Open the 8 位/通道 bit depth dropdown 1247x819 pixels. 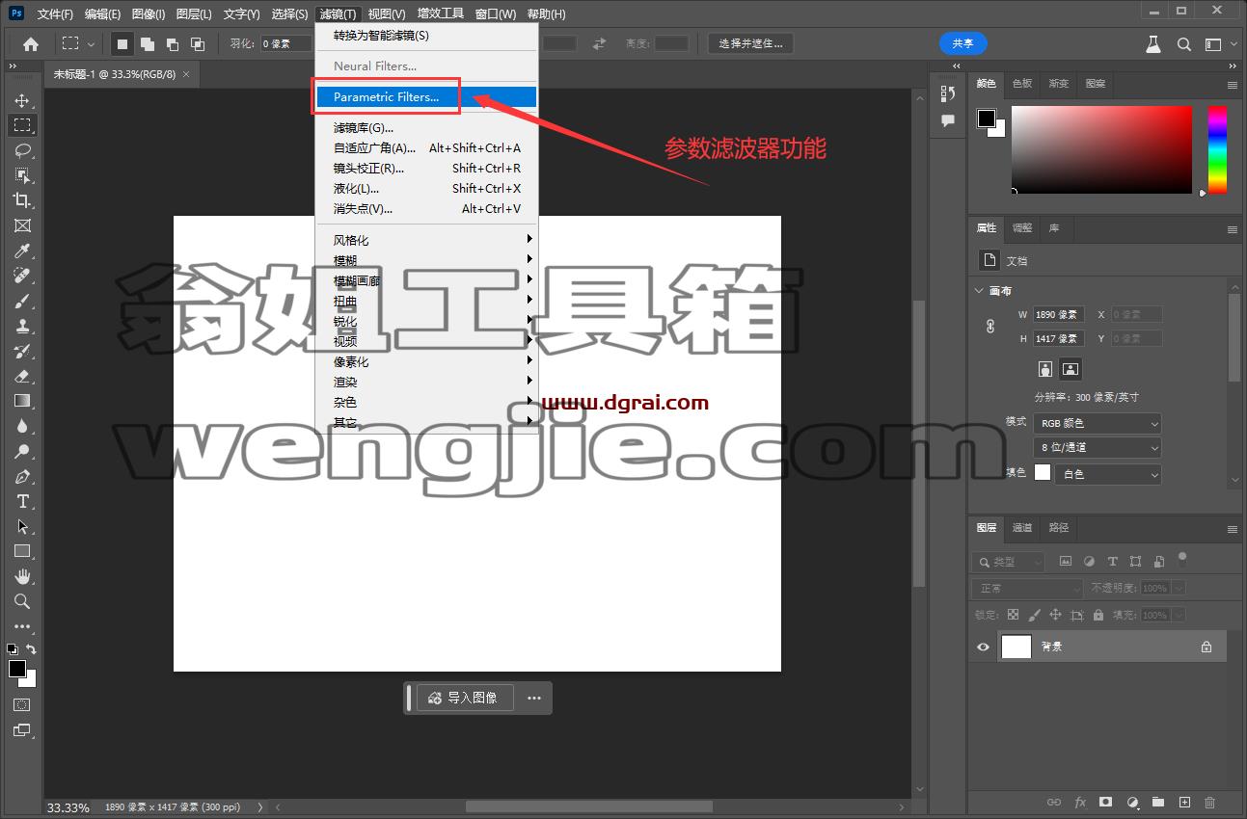pyautogui.click(x=1098, y=448)
